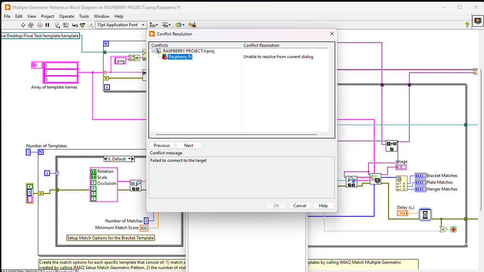
Task: Click the Pause toolbar button
Action: tap(47, 25)
